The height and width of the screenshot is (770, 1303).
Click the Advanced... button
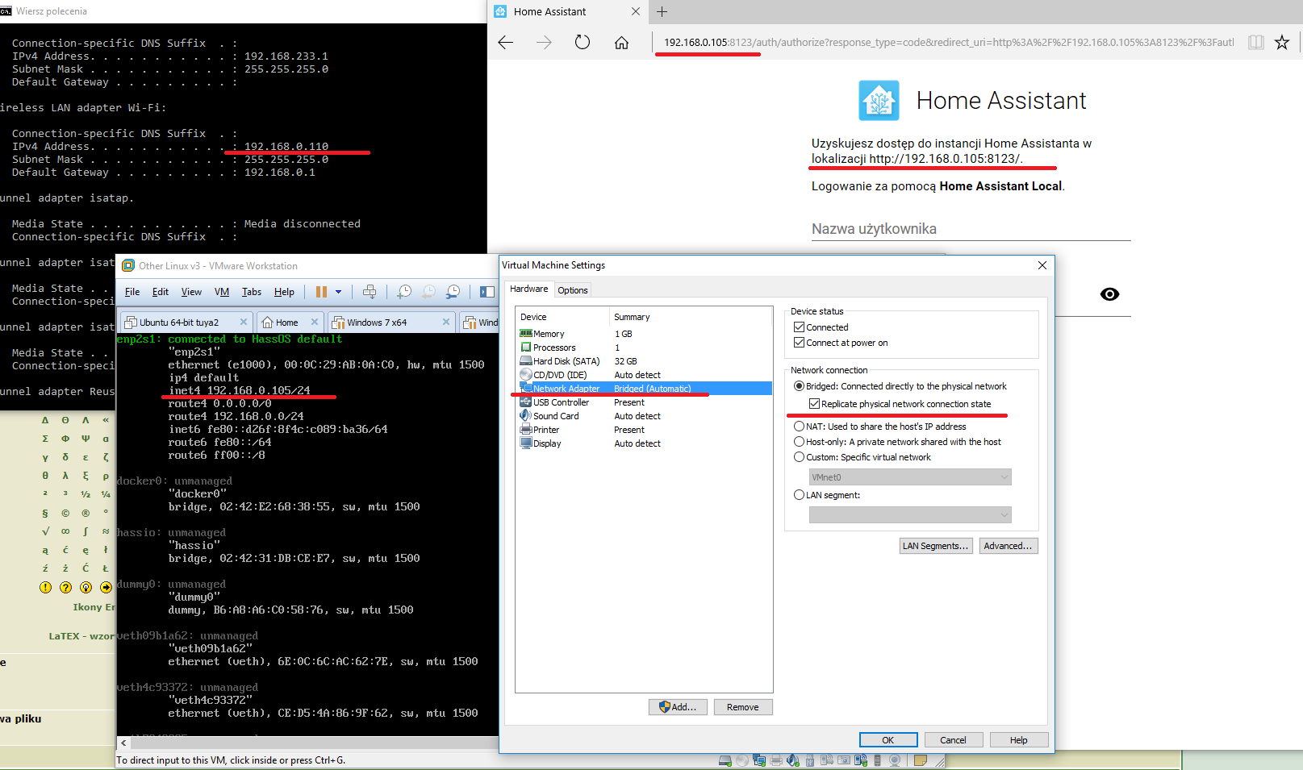pos(1009,546)
